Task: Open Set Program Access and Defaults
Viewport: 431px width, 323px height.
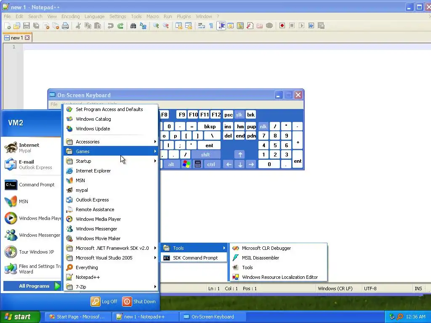Action: tap(111, 109)
